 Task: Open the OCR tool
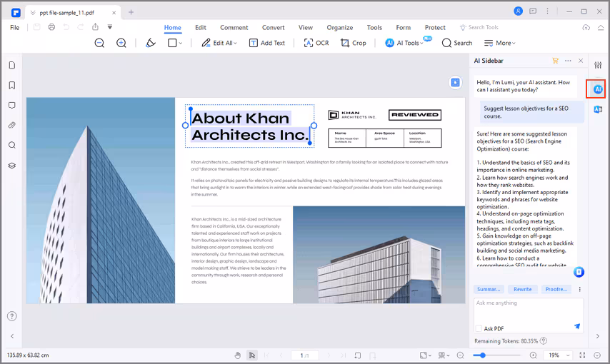tap(316, 43)
